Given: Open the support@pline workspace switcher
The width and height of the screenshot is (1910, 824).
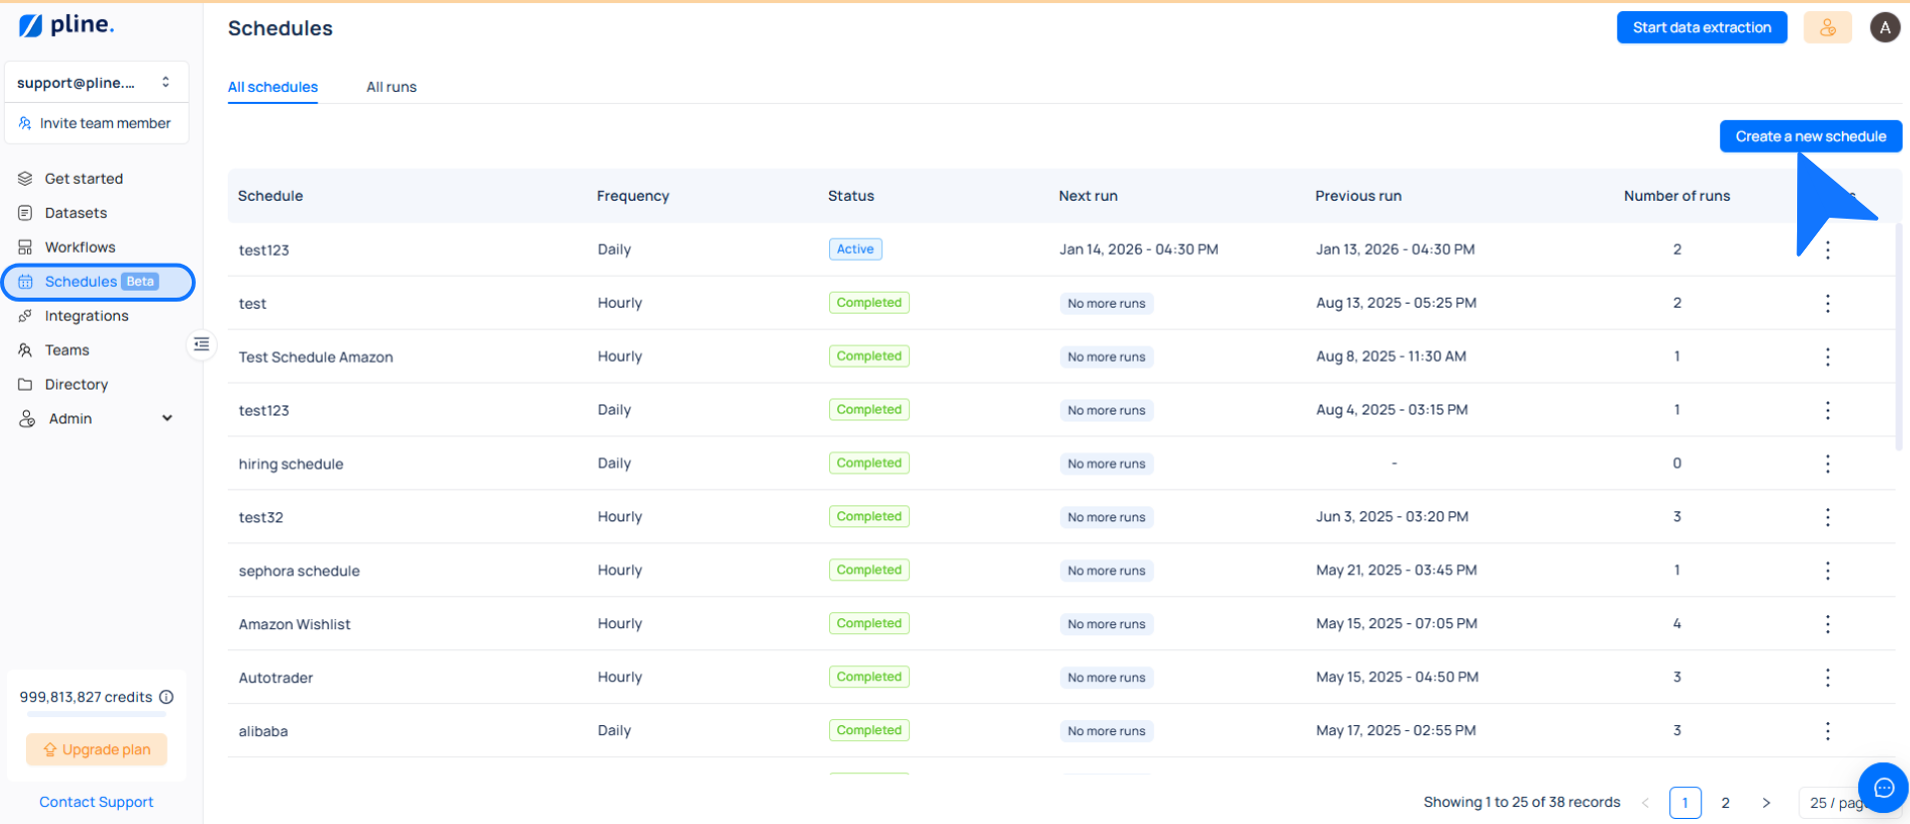Looking at the screenshot, I should pos(96,83).
